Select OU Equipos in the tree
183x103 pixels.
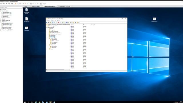click(53, 37)
